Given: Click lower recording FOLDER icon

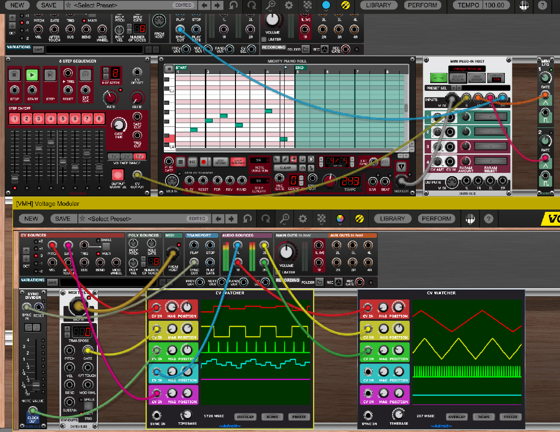Looking at the screenshot, I should (319, 282).
